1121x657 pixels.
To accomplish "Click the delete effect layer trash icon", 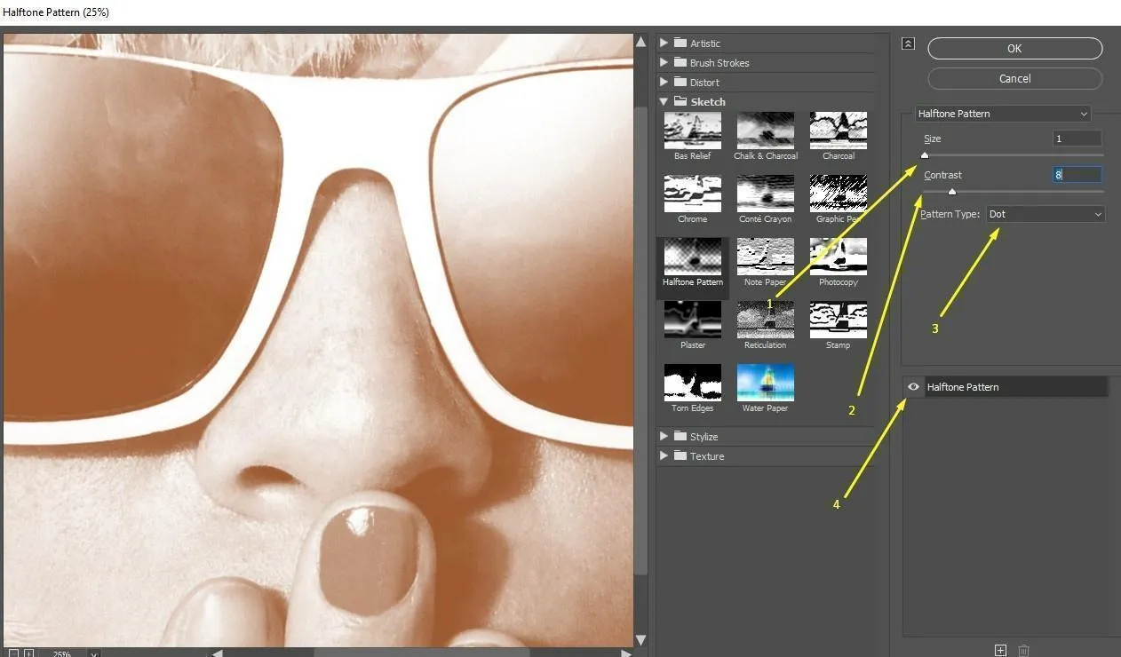I will (1023, 651).
